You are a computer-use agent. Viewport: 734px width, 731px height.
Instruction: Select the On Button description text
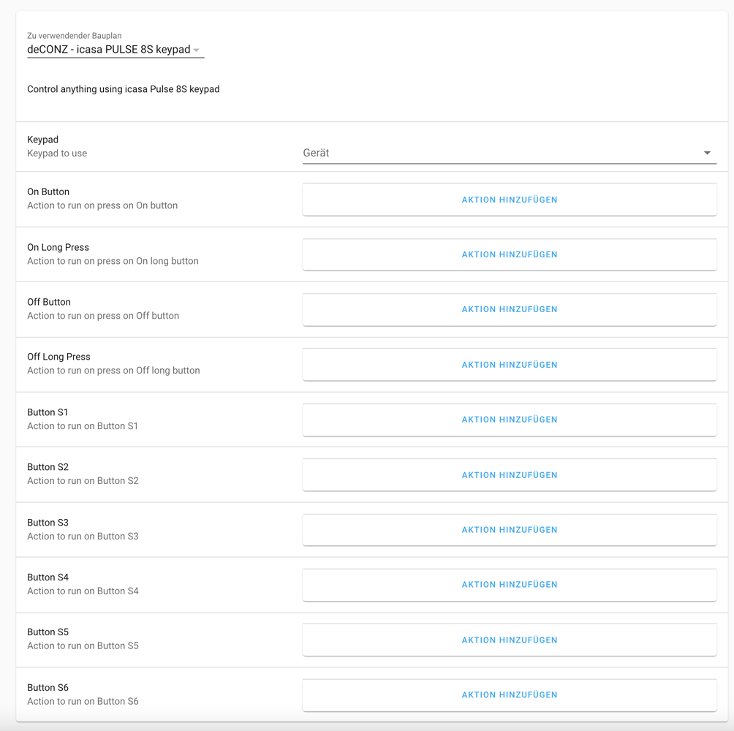(102, 205)
